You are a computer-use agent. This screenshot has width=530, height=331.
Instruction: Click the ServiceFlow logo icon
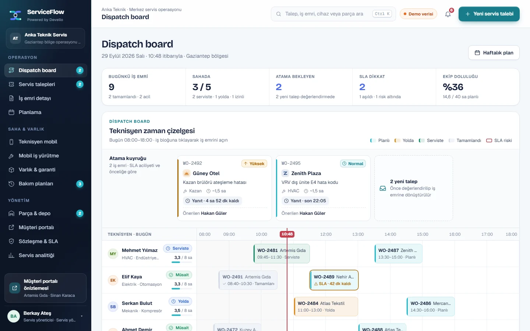click(15, 15)
